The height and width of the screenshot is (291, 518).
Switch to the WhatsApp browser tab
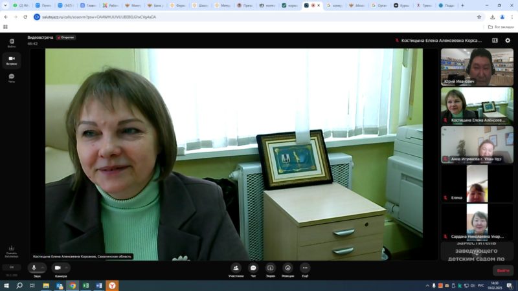point(21,5)
